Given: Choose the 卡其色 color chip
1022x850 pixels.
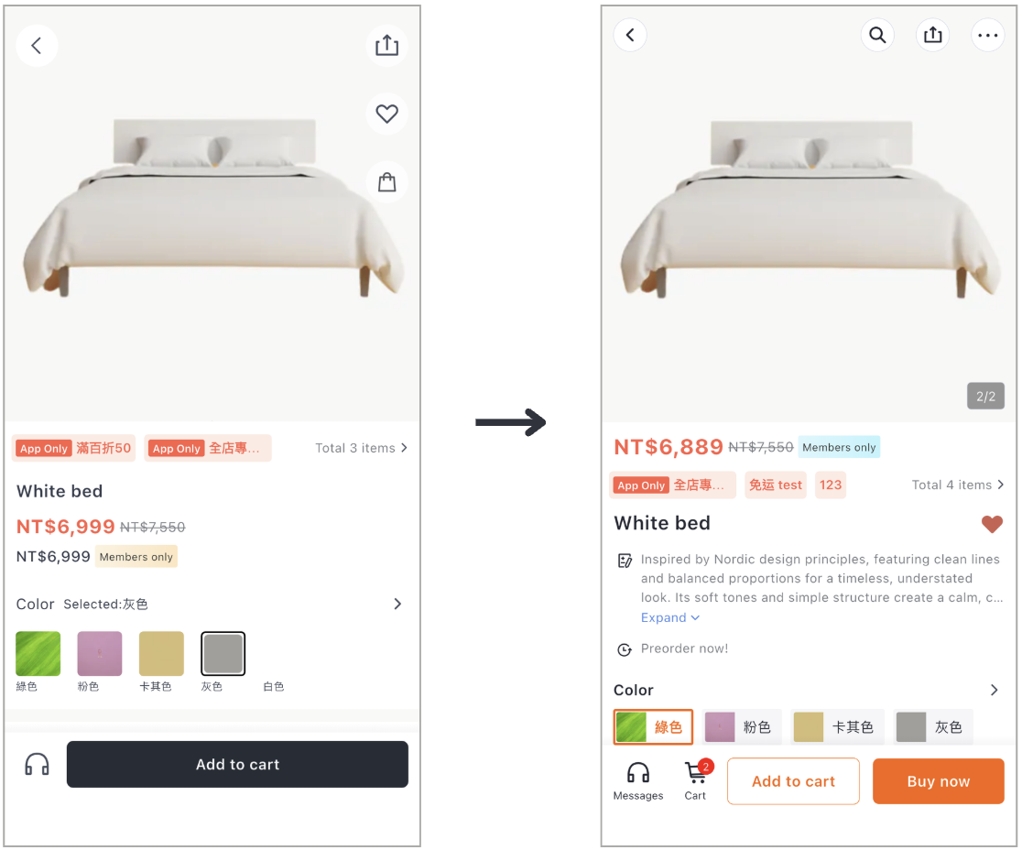Looking at the screenshot, I should click(x=837, y=726).
